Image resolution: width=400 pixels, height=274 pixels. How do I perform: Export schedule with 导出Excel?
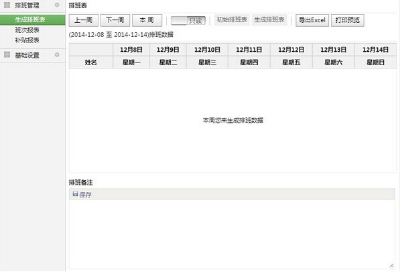[312, 20]
